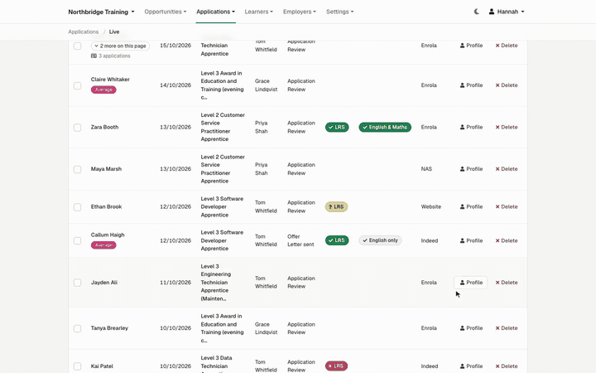The image size is (596, 373).
Task: Delete Tanya Brearley's application
Action: tap(507, 328)
